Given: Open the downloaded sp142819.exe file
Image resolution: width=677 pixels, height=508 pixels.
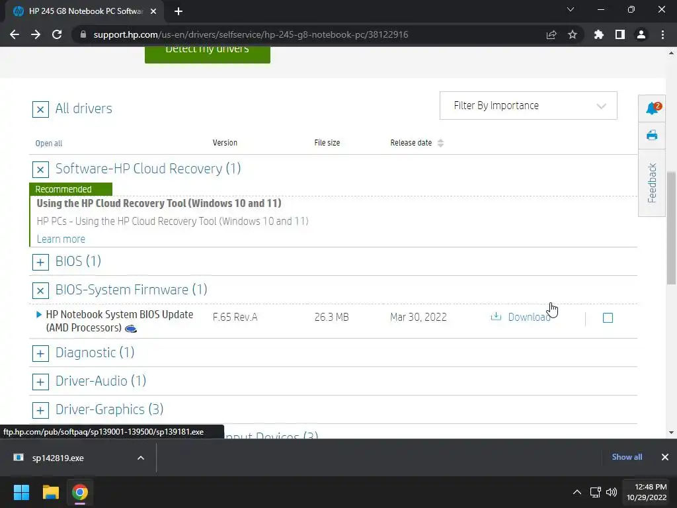Looking at the screenshot, I should tap(58, 458).
